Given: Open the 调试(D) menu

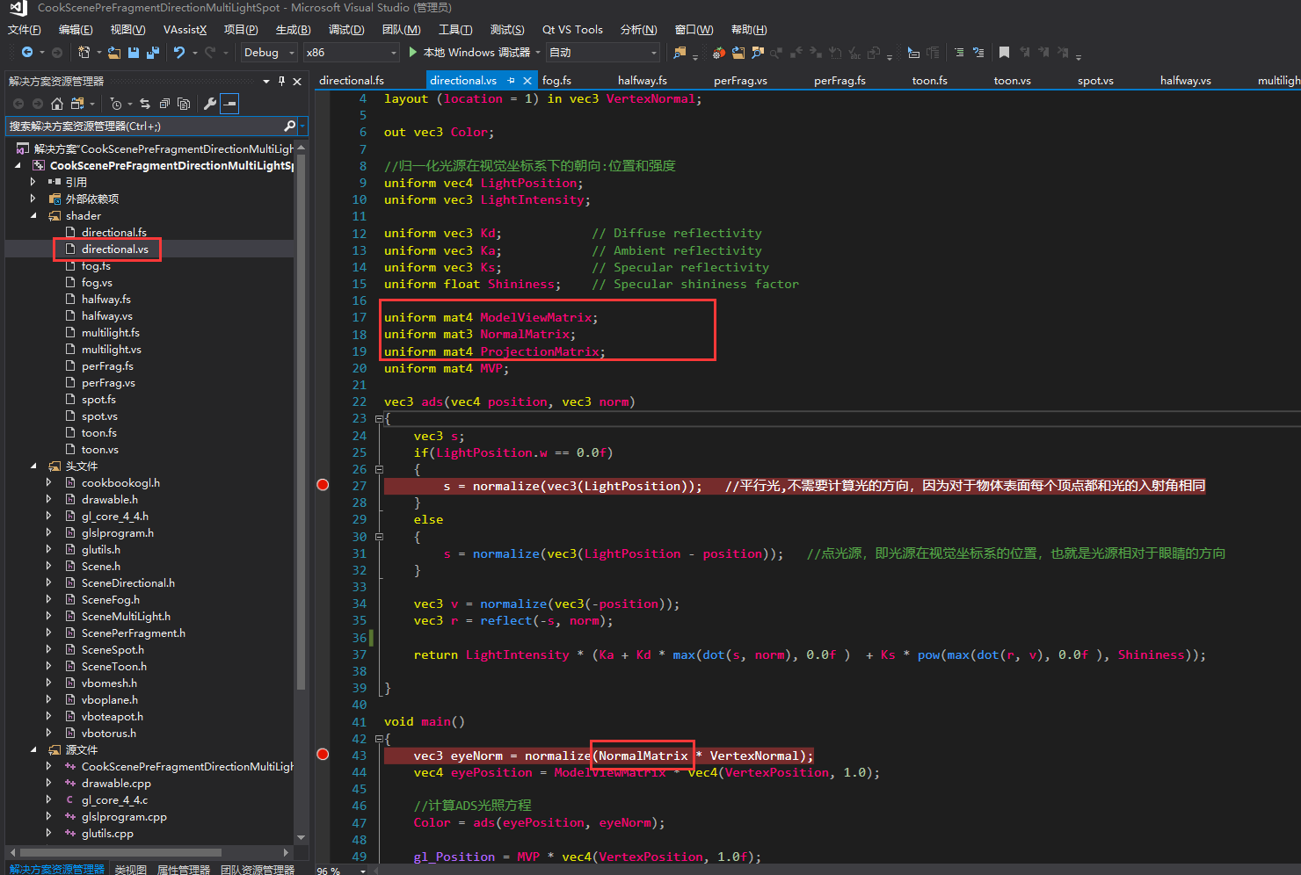Looking at the screenshot, I should 346,29.
